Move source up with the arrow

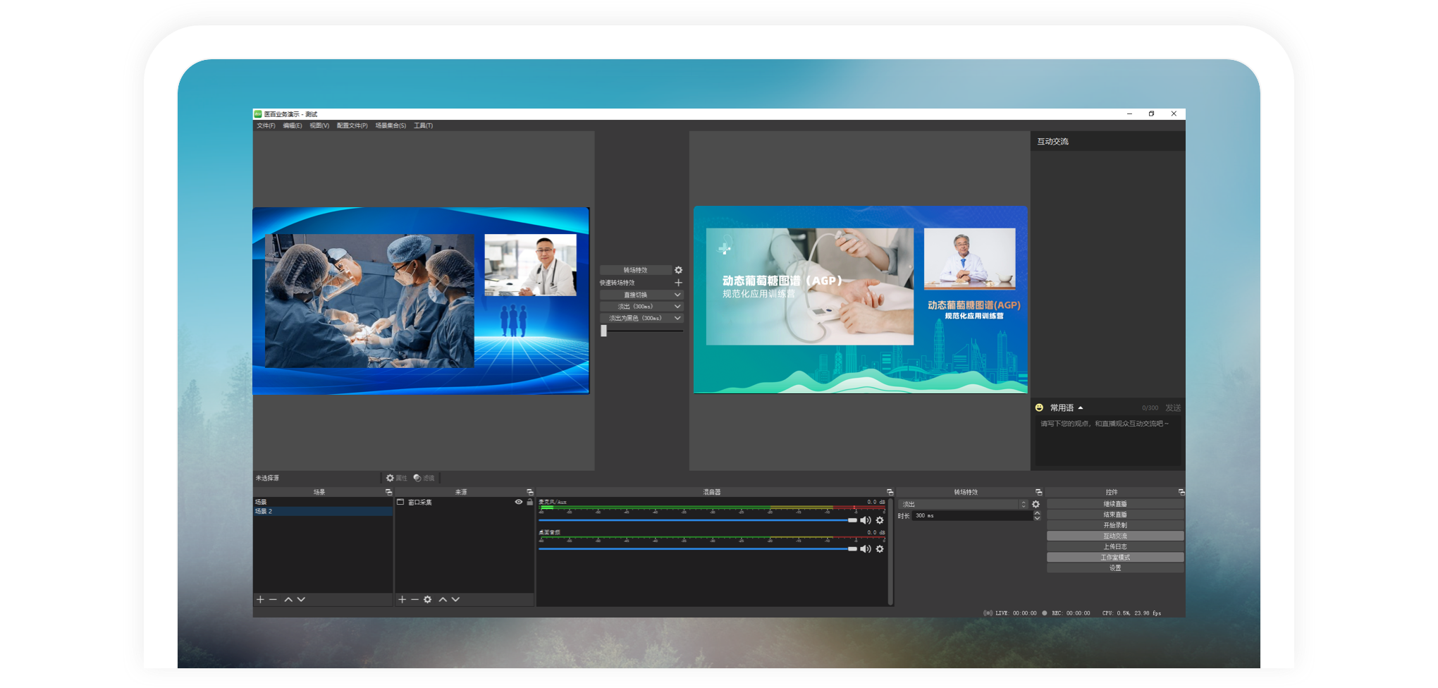coord(443,599)
